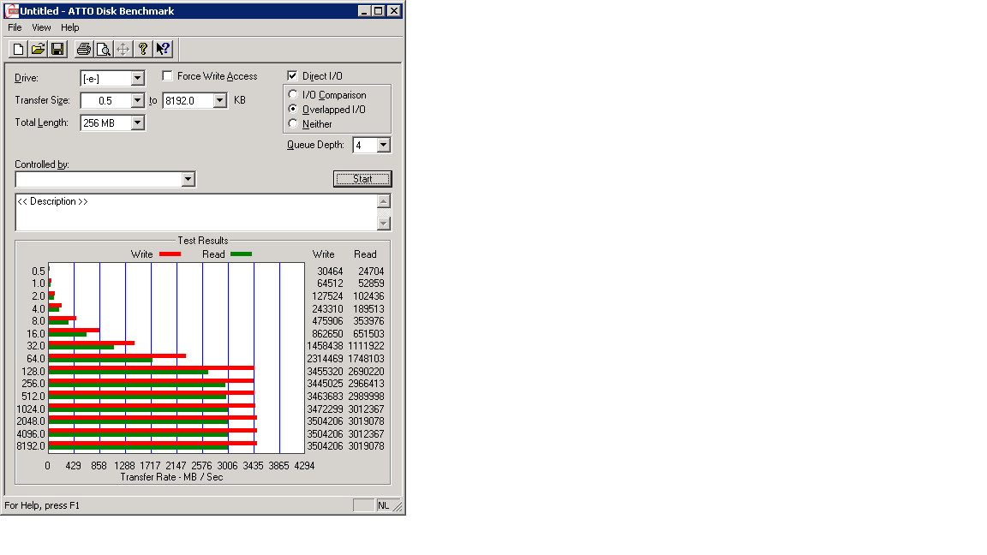Open Print Preview toolbar icon
This screenshot has width=987, height=555.
(x=103, y=49)
